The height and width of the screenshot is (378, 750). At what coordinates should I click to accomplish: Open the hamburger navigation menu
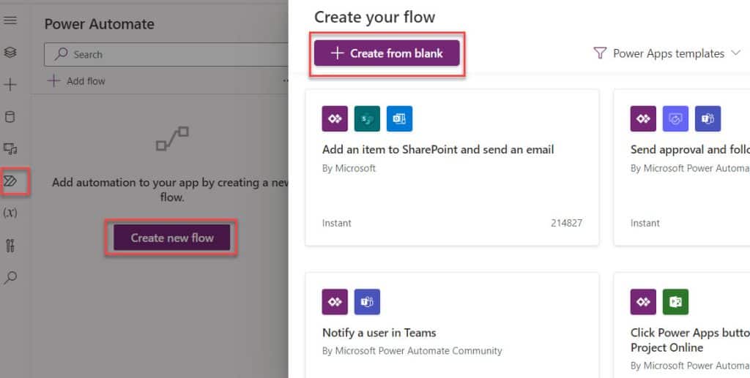tap(10, 20)
